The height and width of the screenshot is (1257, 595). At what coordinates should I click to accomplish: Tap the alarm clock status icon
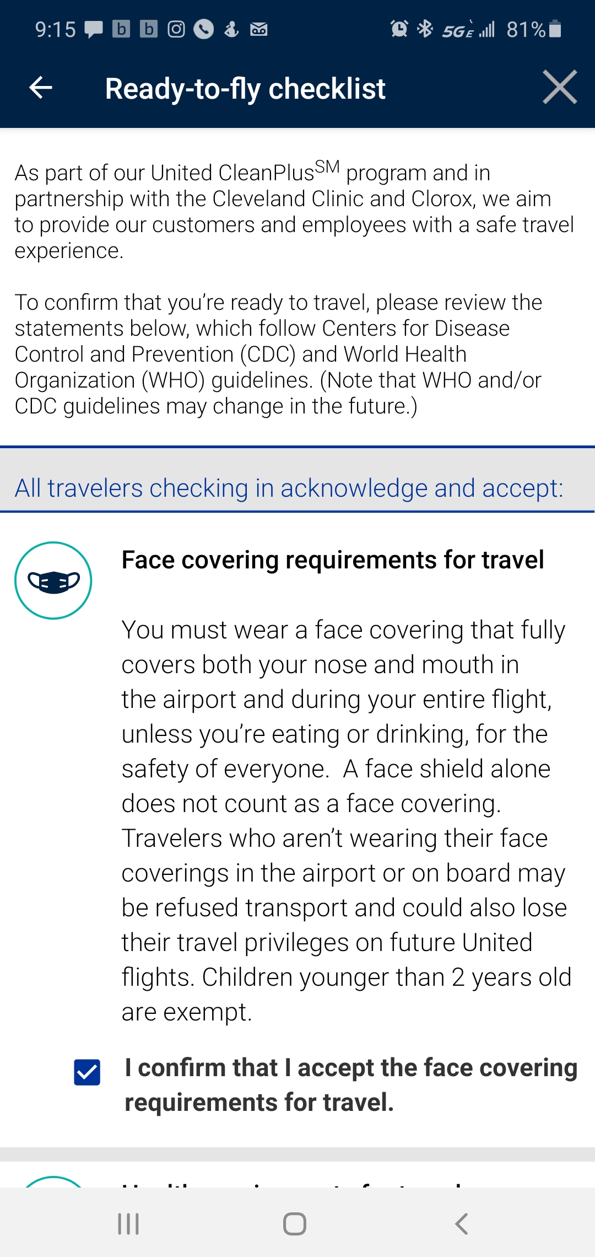click(399, 29)
